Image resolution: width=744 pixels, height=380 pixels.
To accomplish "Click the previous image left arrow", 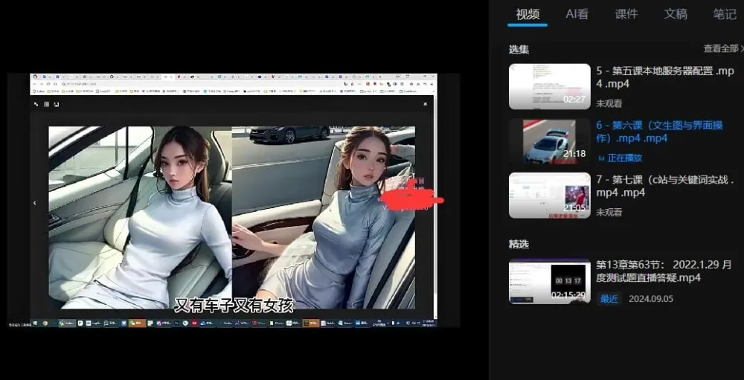I will 35,202.
